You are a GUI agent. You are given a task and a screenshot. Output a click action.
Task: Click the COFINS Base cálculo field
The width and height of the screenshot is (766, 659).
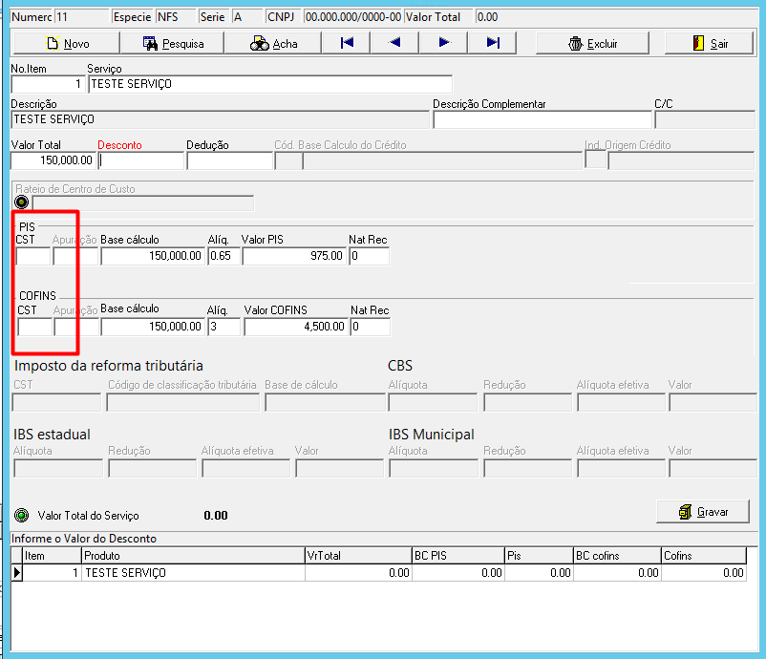pos(152,327)
